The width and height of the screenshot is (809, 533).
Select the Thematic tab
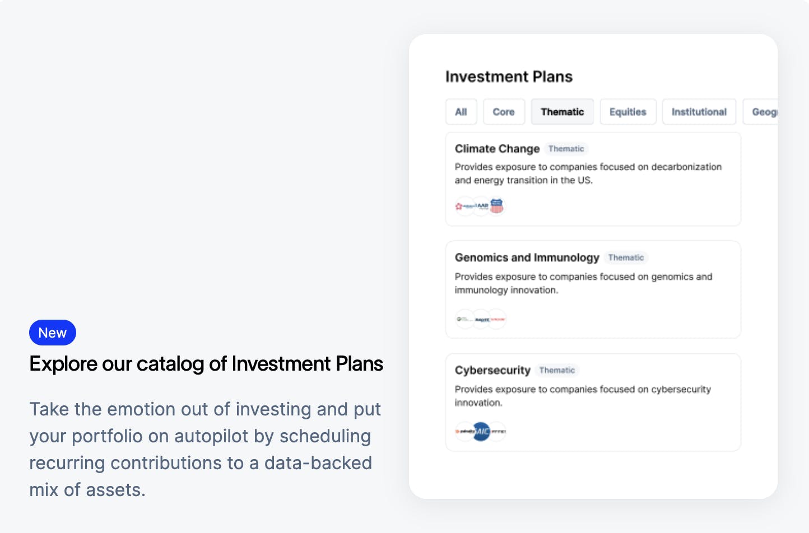click(x=562, y=112)
